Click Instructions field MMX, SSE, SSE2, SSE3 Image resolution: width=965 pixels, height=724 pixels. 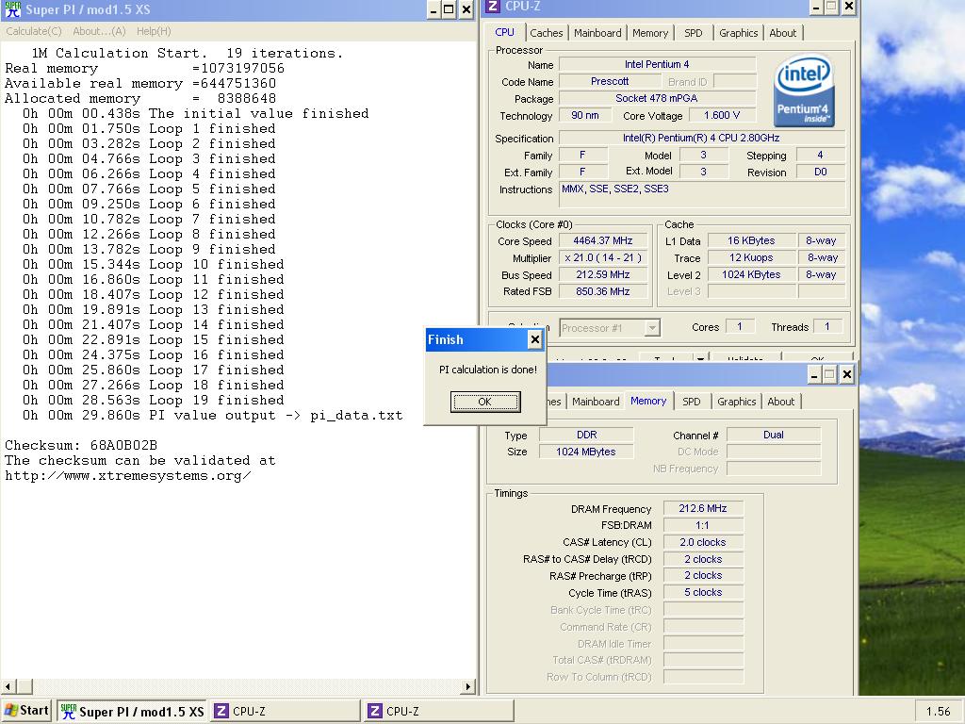click(x=701, y=194)
